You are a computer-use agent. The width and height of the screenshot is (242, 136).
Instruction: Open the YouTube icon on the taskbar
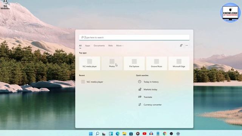click(144, 134)
